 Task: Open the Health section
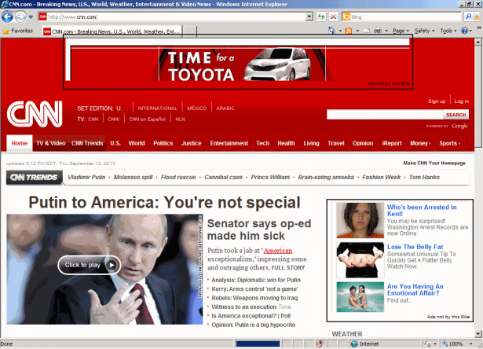pyautogui.click(x=286, y=143)
